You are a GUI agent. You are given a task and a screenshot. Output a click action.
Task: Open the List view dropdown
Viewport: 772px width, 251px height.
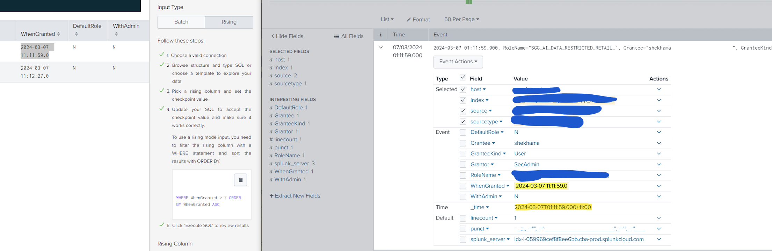pos(387,19)
